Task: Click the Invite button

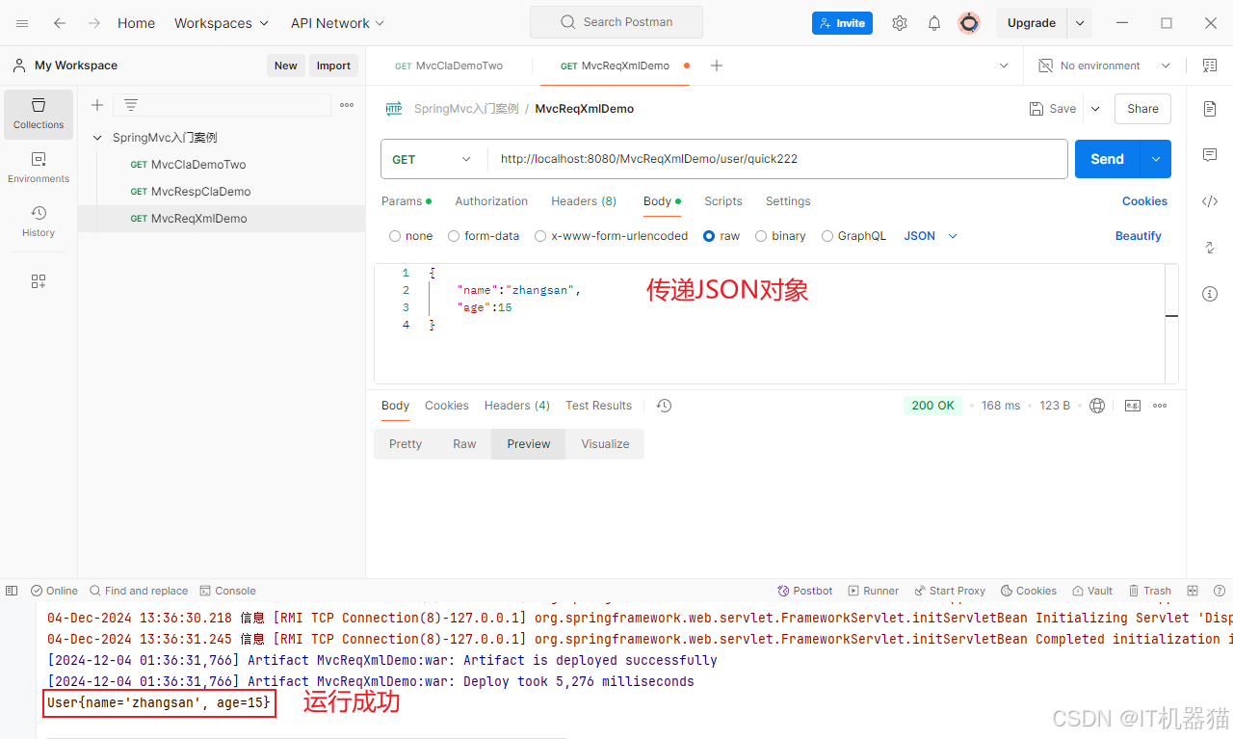Action: tap(842, 23)
